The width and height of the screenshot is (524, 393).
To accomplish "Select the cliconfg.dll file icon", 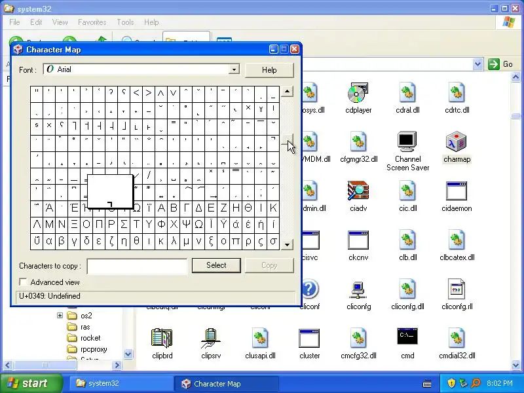I will pos(407,290).
